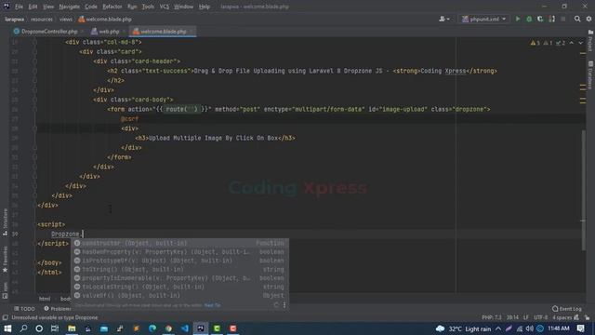Click larapwa in the navigation breadcrumb

(15, 19)
